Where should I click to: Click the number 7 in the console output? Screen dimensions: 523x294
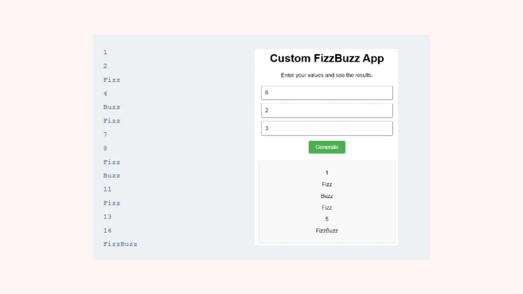105,134
